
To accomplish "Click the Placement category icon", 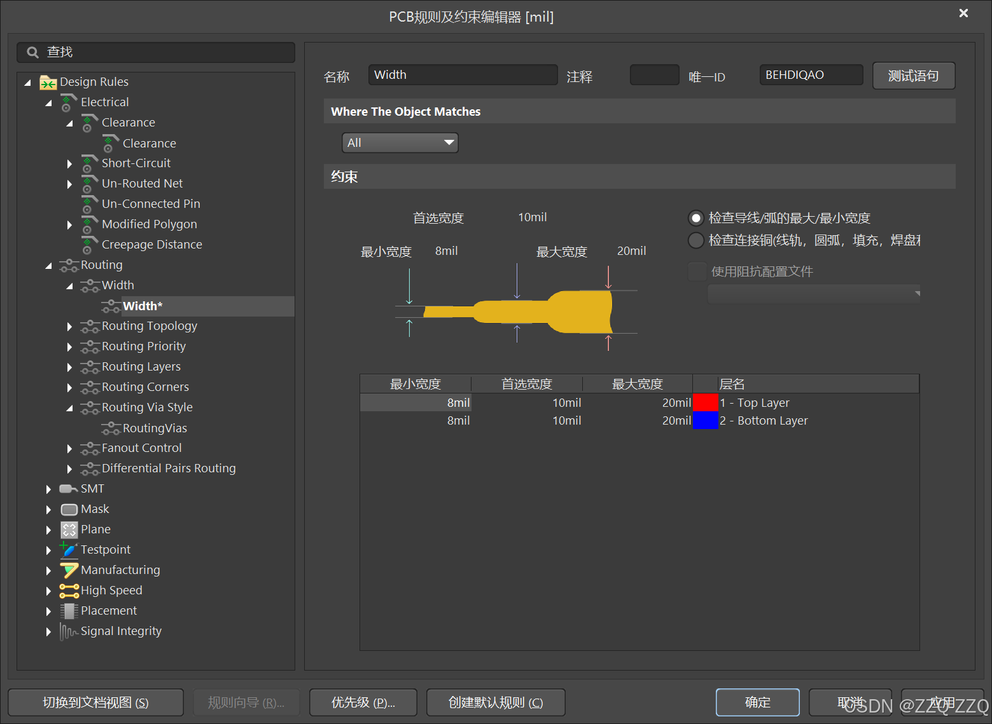I will [x=69, y=611].
